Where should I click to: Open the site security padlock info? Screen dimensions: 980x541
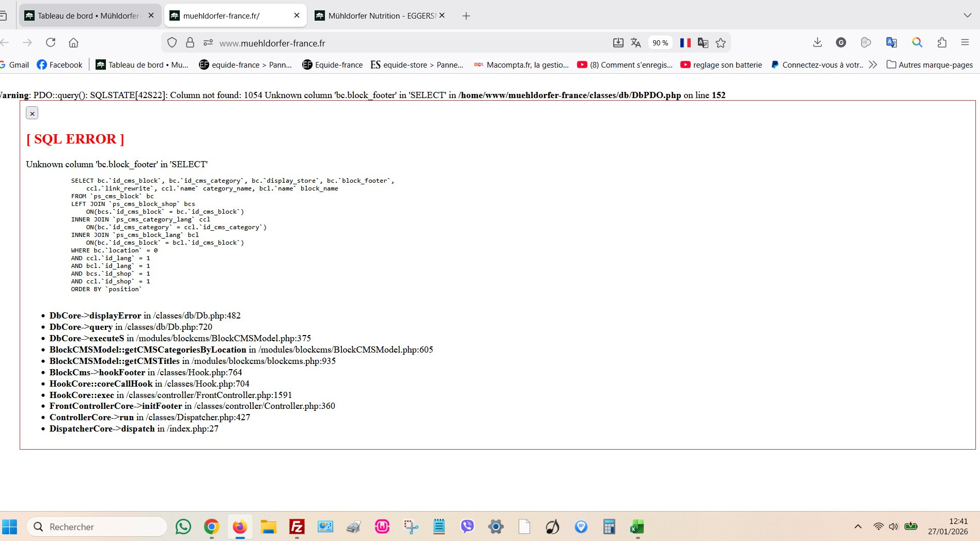coord(190,43)
